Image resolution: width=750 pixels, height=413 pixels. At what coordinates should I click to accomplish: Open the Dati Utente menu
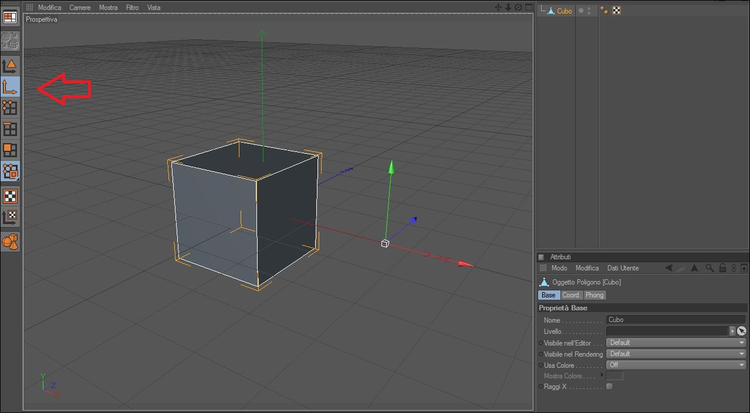click(623, 268)
